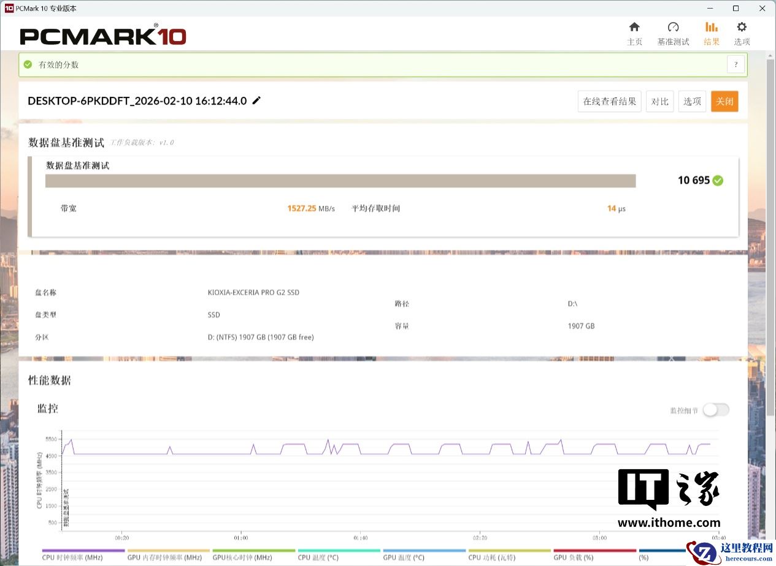Click the pencil icon to rename result
776x566 pixels.
click(x=256, y=100)
